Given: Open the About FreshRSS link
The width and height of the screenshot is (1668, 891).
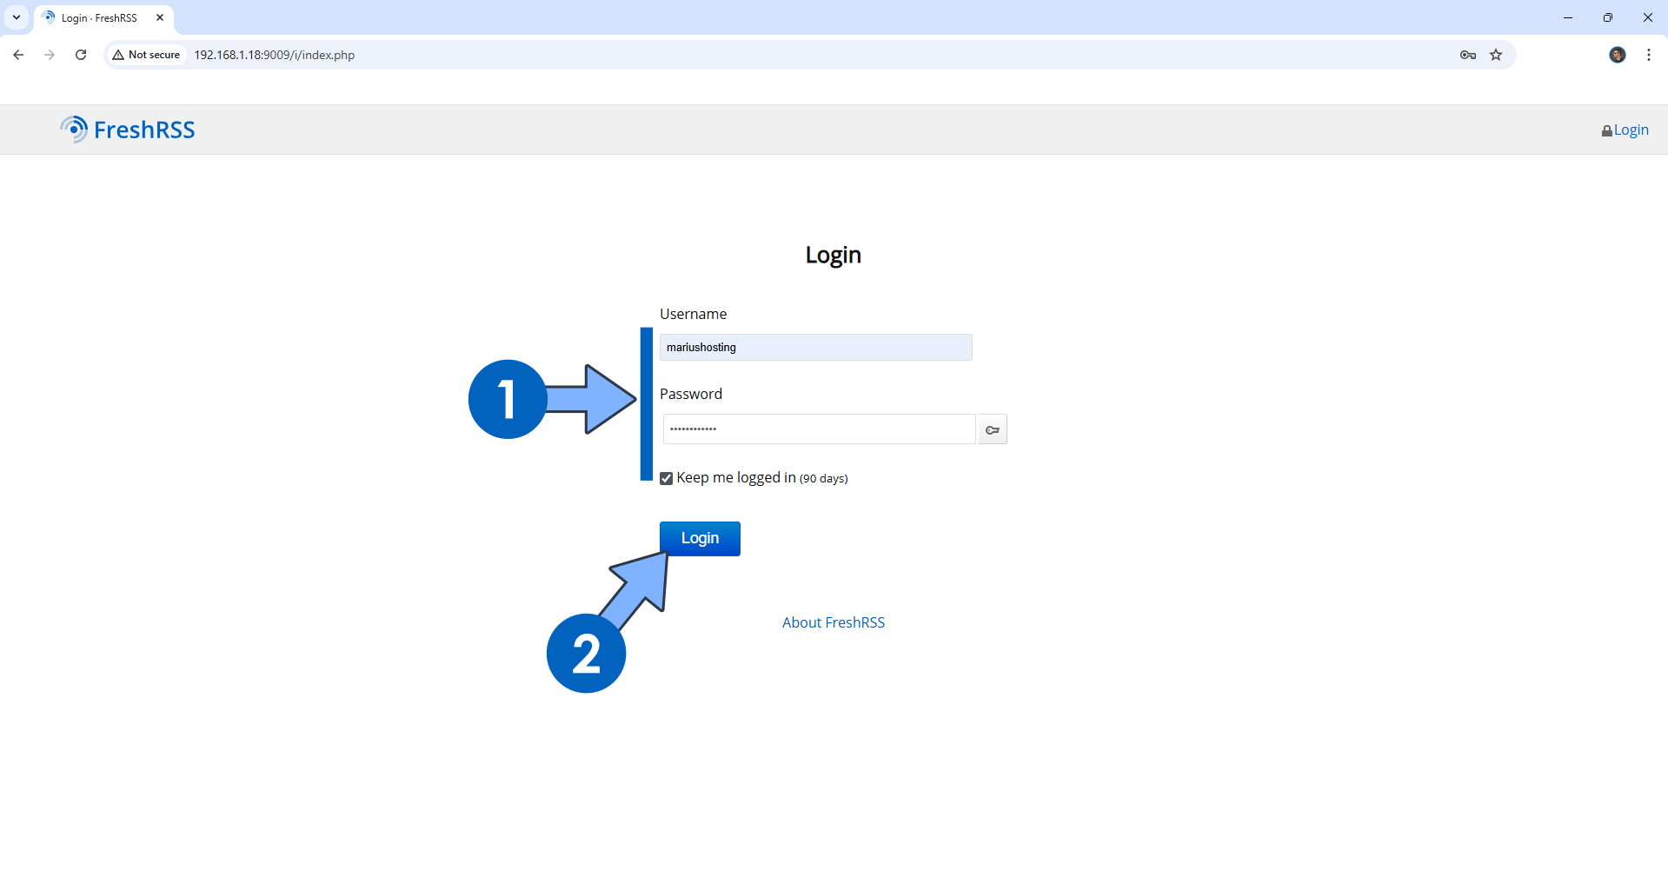Looking at the screenshot, I should pyautogui.click(x=833, y=622).
